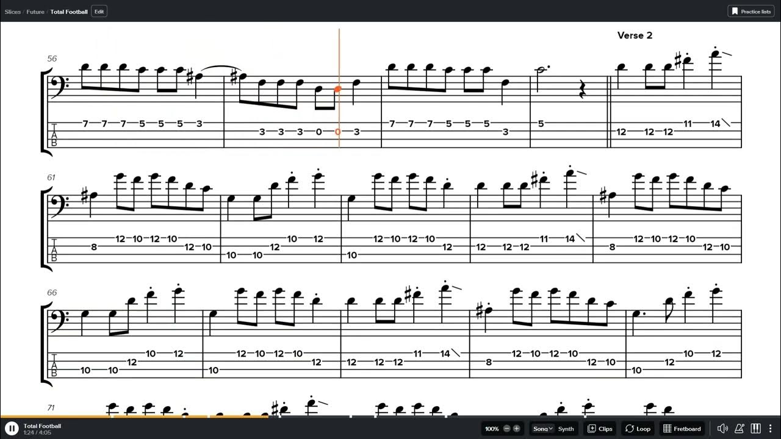Go to Future breadcrumb
Screen dimensions: 781x439
click(x=35, y=12)
